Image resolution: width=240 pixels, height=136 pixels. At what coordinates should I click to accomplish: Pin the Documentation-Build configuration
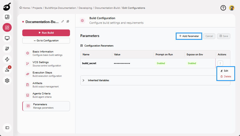(68, 22)
